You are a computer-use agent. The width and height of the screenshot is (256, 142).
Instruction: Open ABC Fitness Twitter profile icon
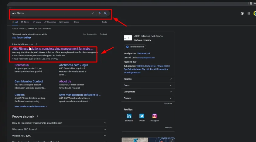coord(142,116)
